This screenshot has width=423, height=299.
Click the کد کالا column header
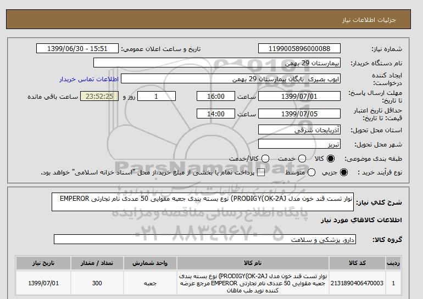[x=357, y=263]
